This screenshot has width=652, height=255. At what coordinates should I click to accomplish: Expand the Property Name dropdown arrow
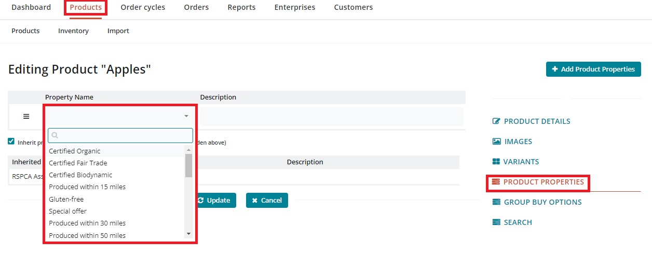tap(186, 117)
